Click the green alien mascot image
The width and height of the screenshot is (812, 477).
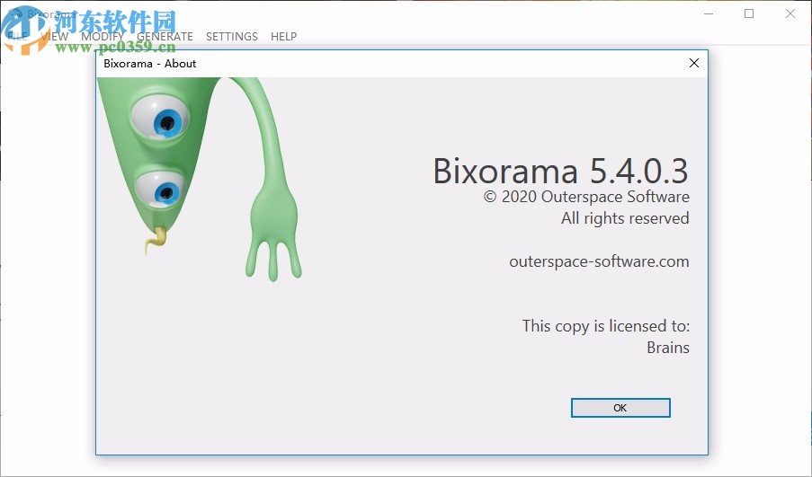[200, 179]
